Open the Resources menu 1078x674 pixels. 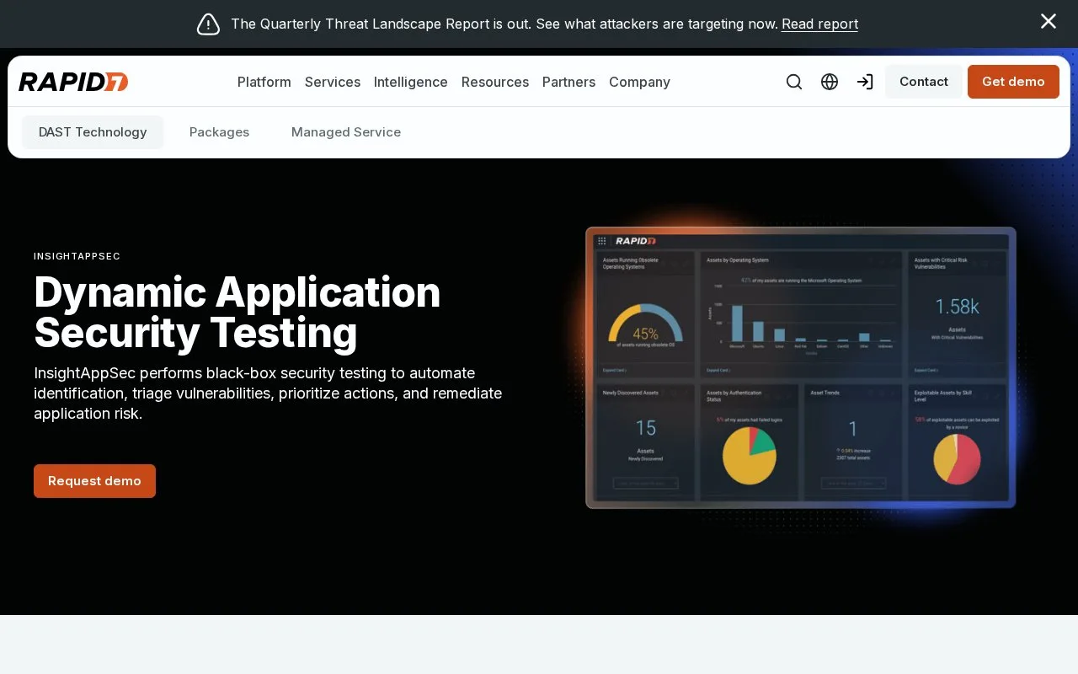click(495, 82)
